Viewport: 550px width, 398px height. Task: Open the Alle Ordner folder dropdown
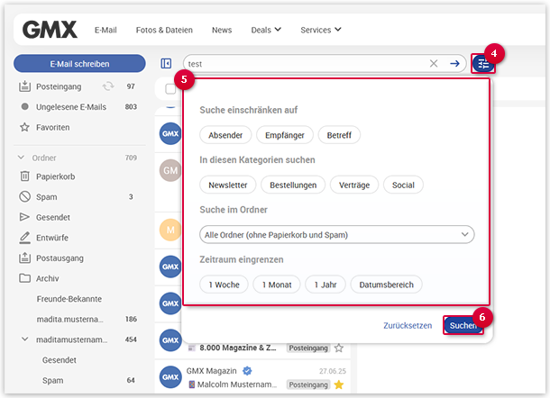[x=337, y=234]
